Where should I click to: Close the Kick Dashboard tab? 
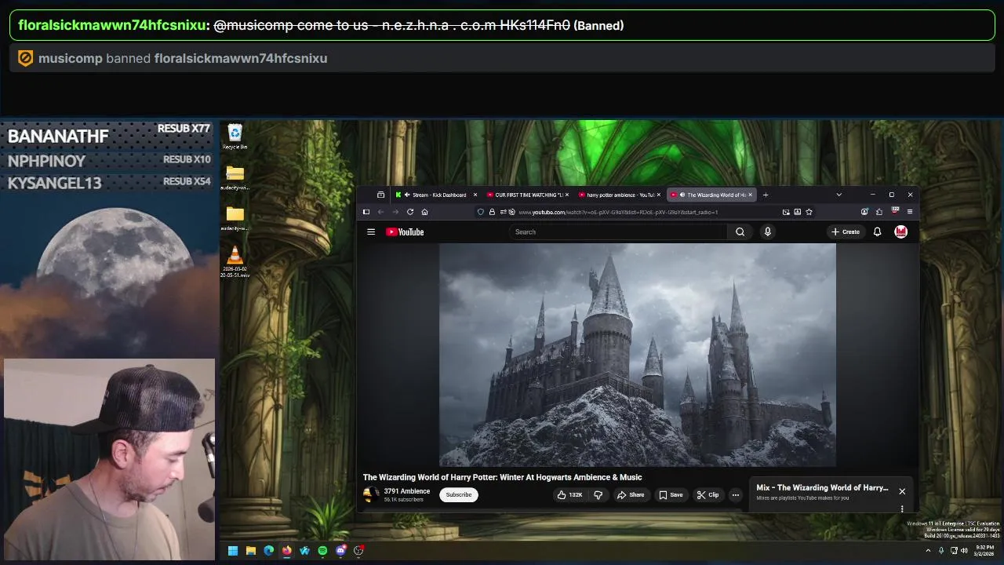point(475,195)
